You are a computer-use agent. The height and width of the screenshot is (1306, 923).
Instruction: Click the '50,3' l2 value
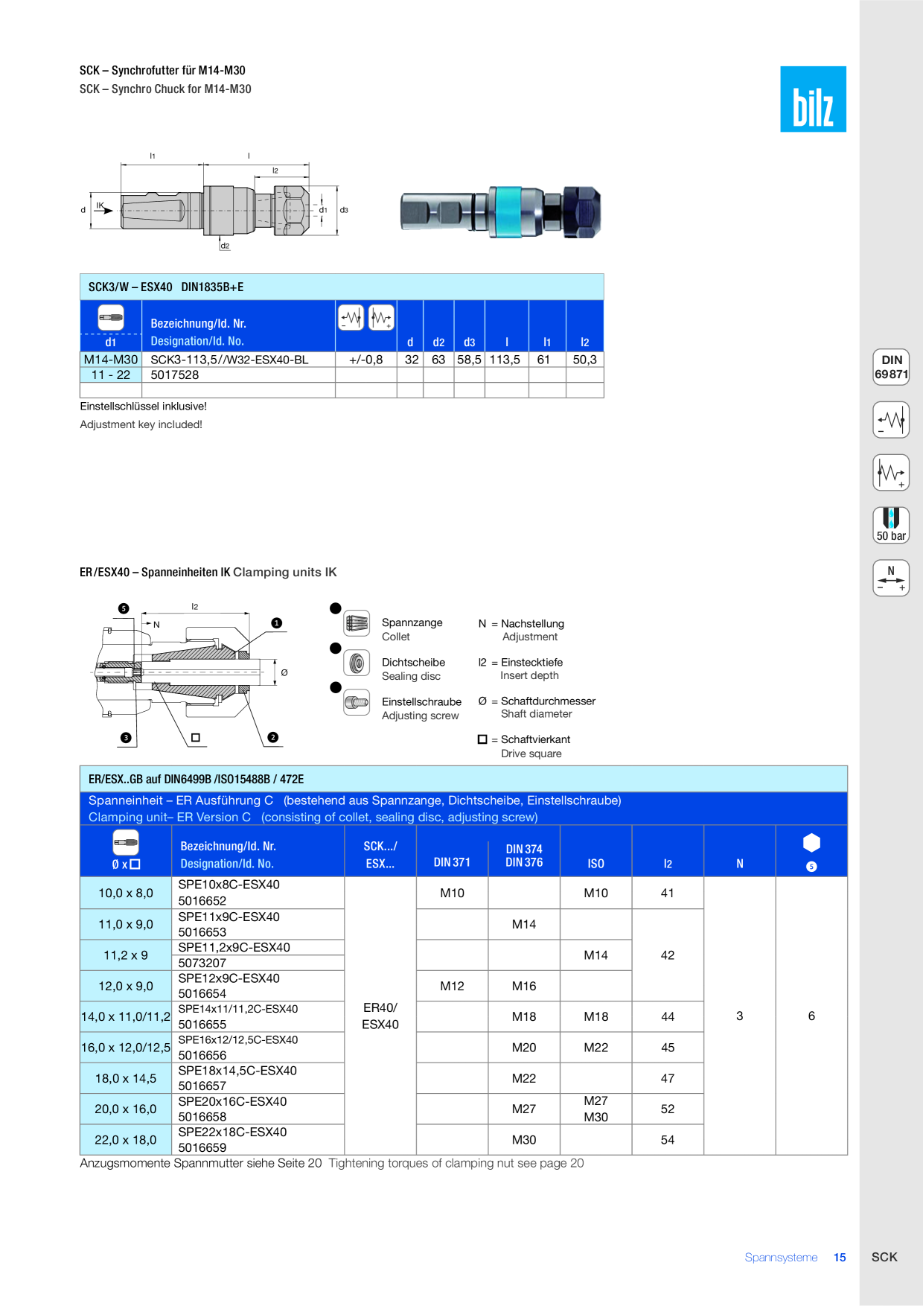pos(585,360)
